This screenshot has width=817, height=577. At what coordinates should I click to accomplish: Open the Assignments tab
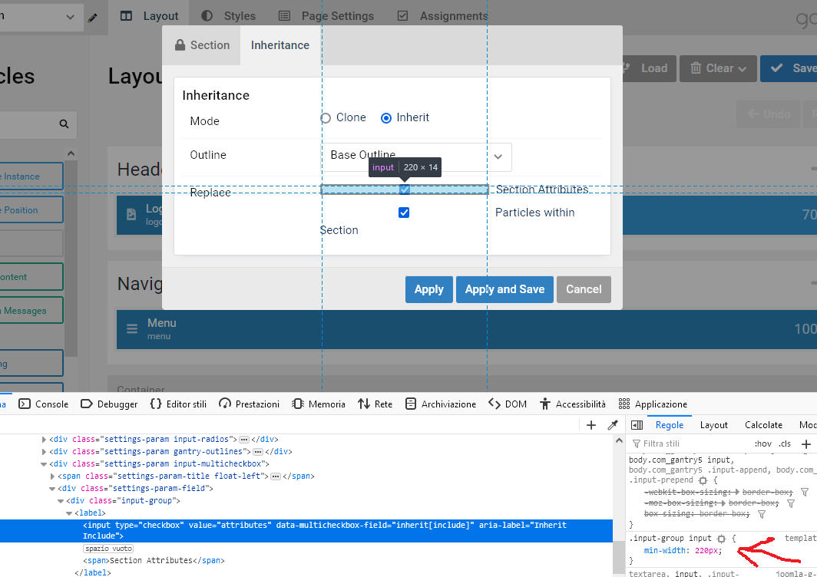442,16
